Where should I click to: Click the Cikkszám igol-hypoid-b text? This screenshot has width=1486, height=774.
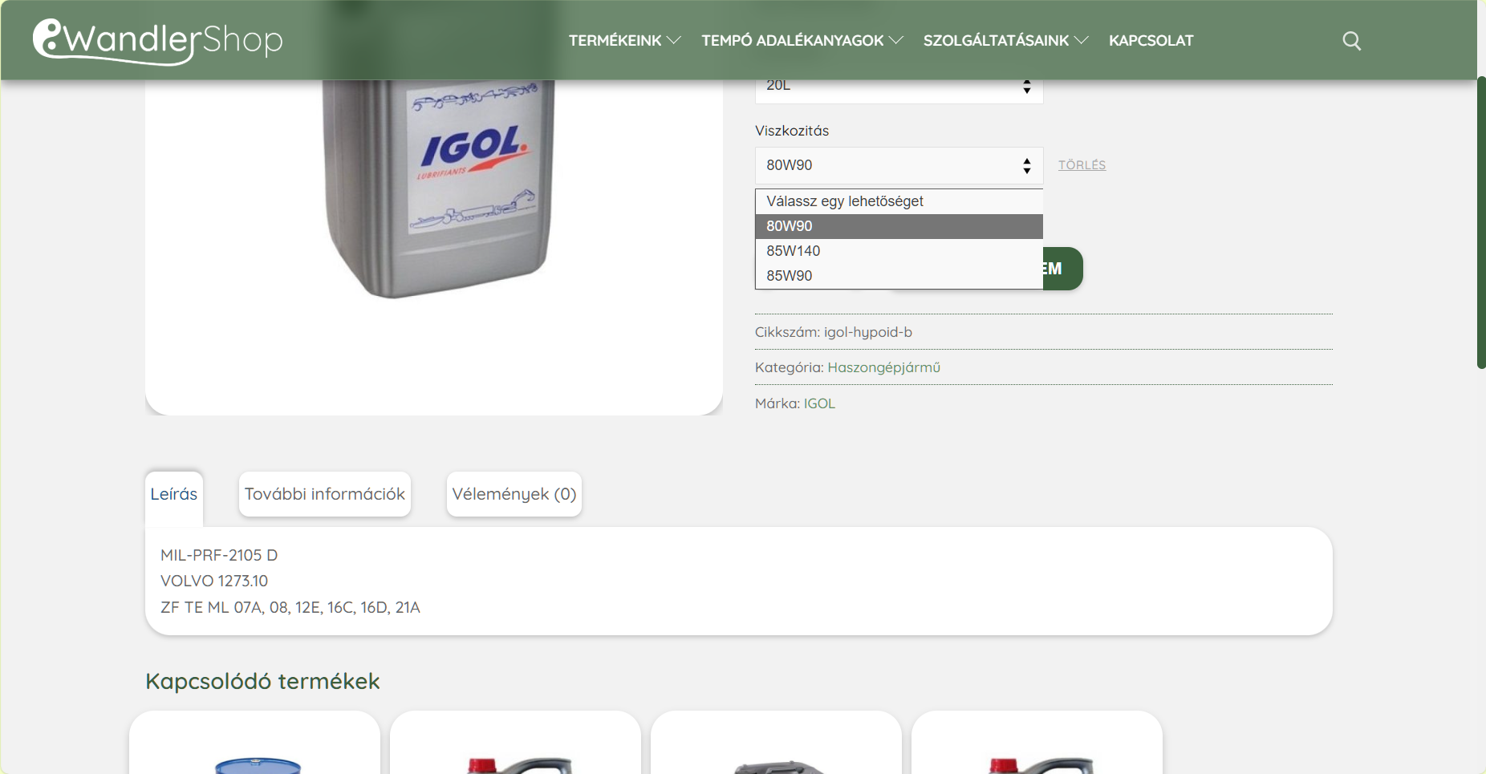coord(834,332)
